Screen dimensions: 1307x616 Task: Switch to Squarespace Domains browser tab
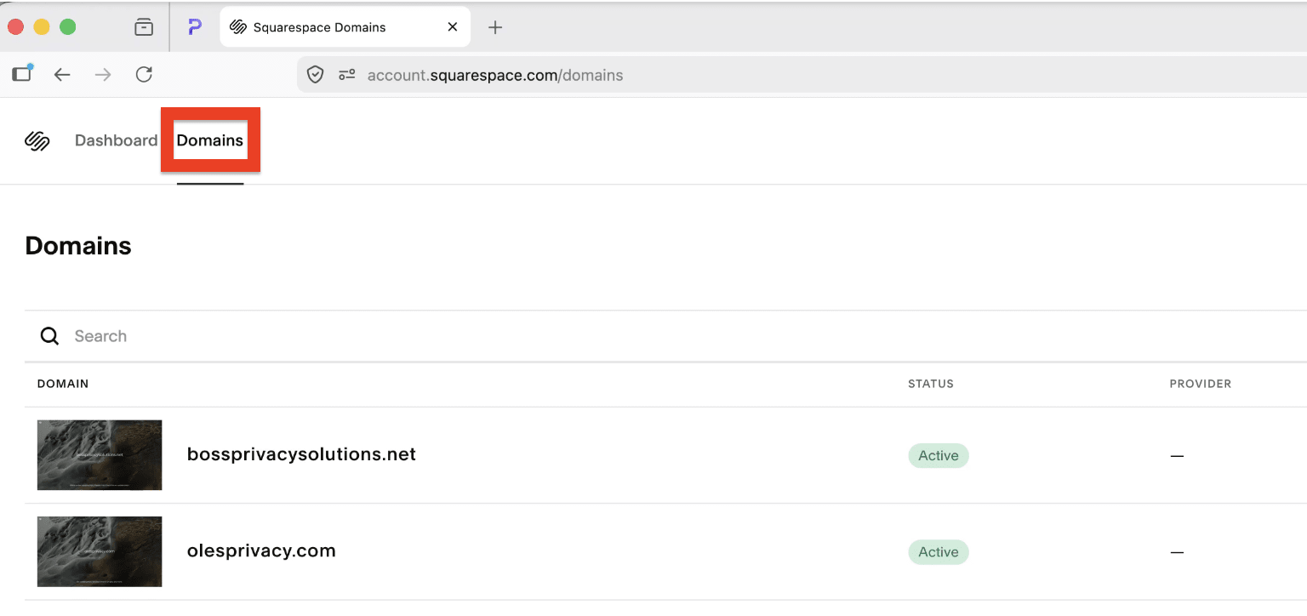(345, 27)
